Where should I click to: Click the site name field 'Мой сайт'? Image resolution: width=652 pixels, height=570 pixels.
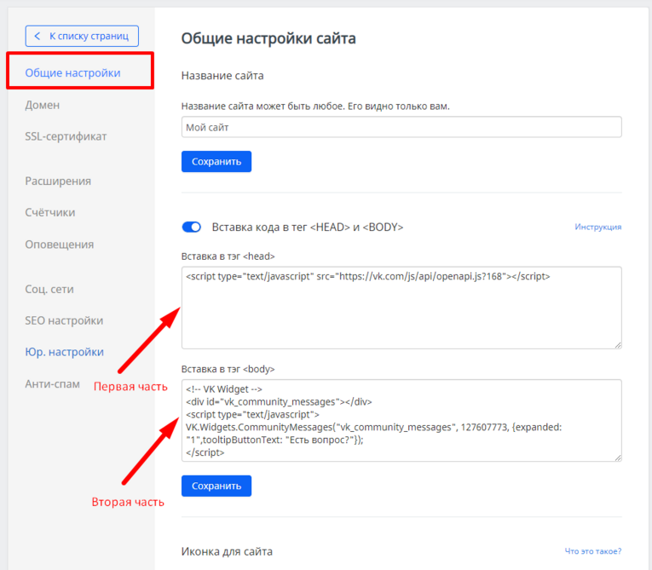tap(401, 127)
